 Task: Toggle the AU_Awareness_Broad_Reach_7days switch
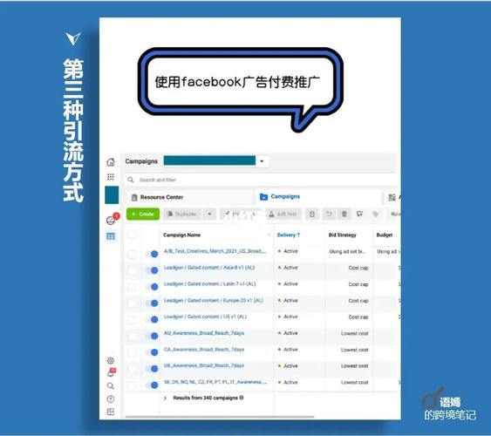[153, 336]
